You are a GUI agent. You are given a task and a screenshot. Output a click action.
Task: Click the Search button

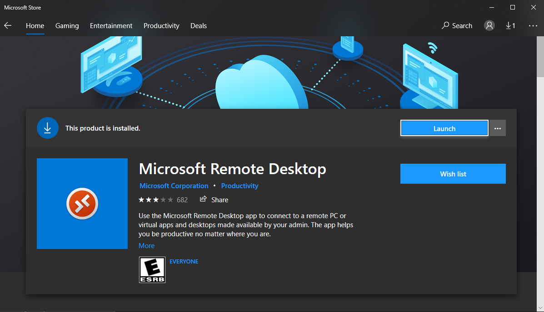pos(457,26)
